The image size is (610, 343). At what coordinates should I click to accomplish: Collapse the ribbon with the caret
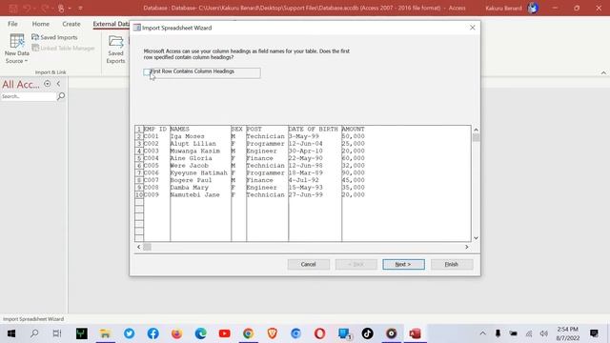pyautogui.click(x=603, y=72)
